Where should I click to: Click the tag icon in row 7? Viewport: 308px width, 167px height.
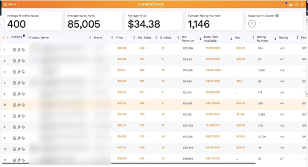23,116
